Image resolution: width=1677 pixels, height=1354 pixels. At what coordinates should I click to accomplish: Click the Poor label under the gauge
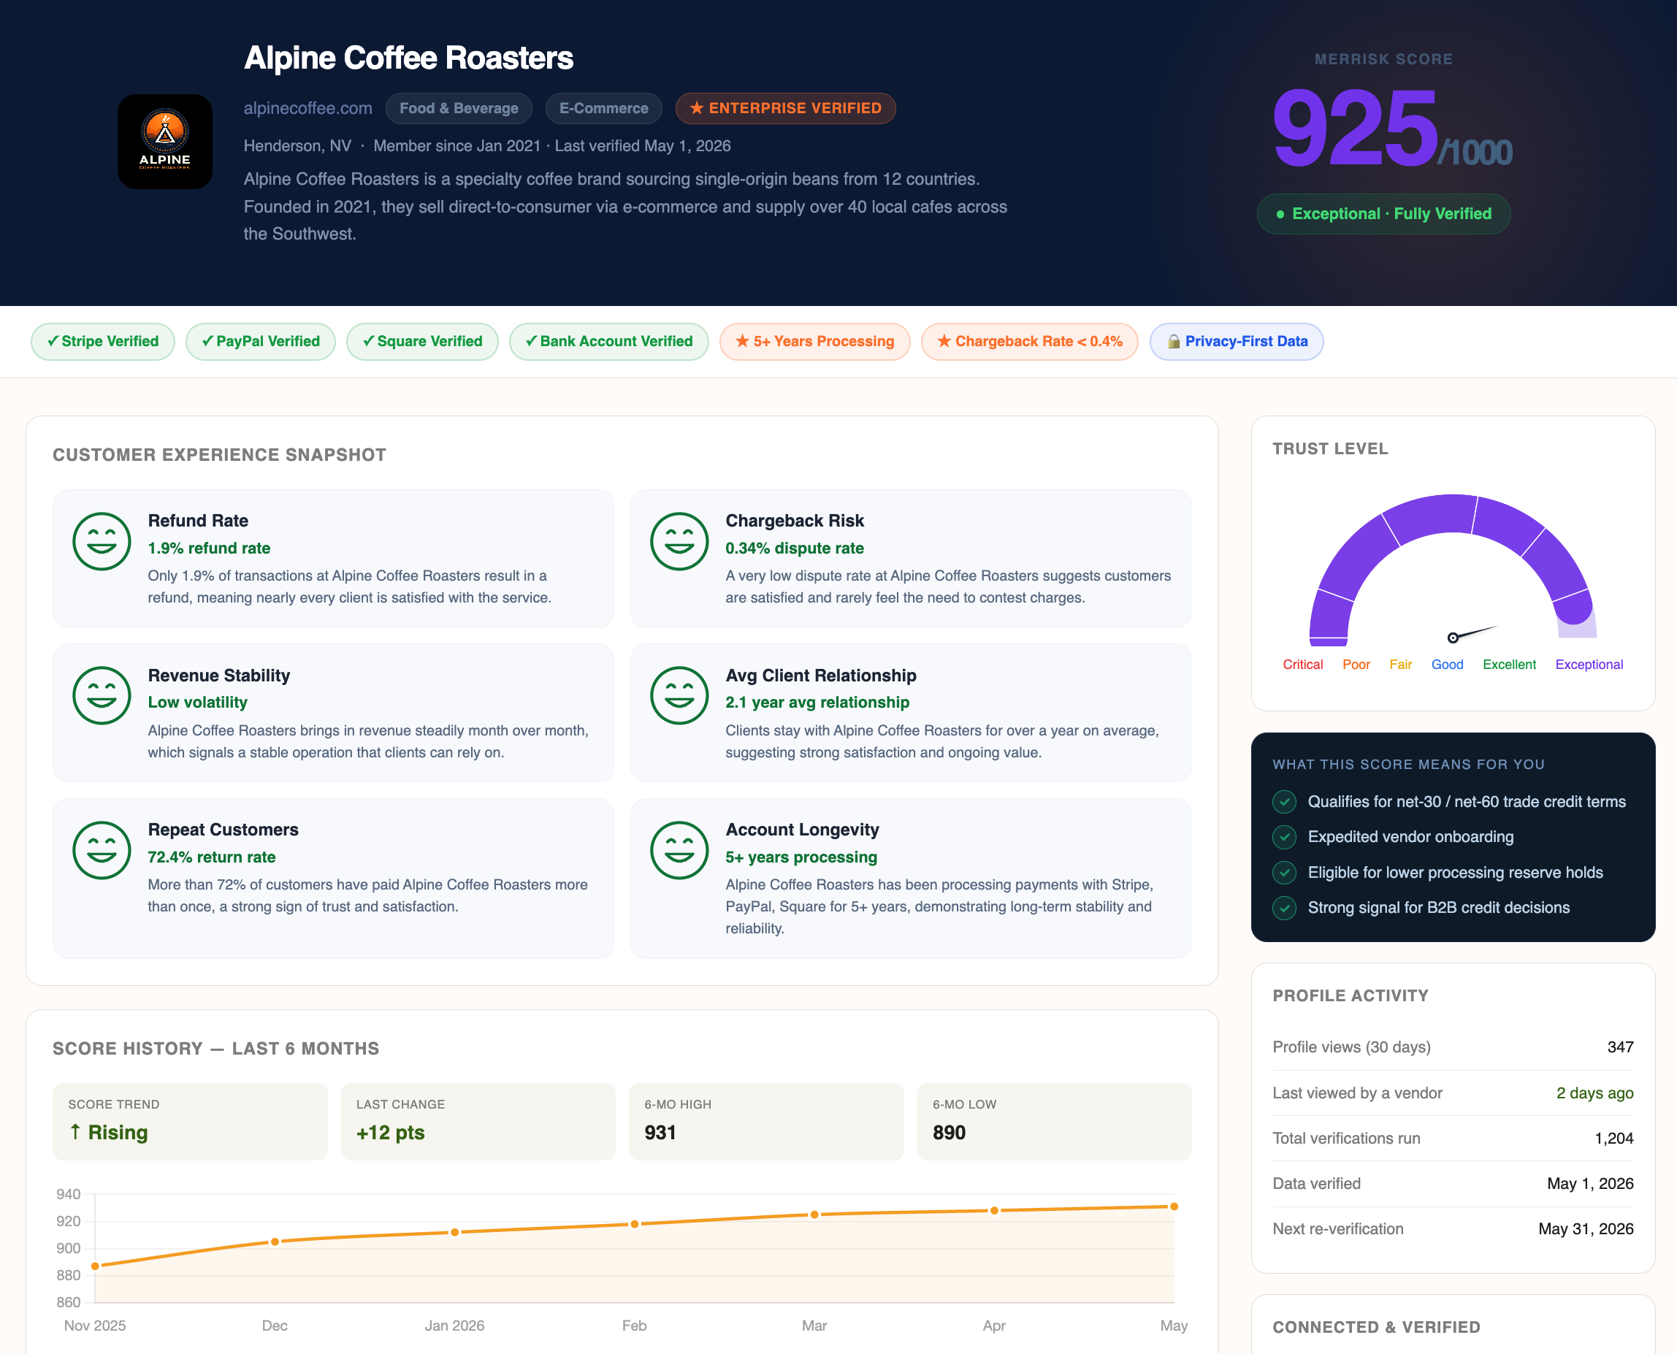tap(1356, 665)
